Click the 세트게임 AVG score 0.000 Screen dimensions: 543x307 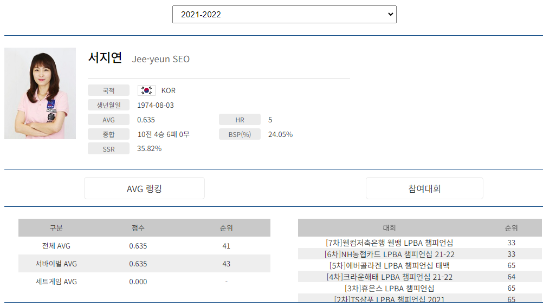click(138, 282)
